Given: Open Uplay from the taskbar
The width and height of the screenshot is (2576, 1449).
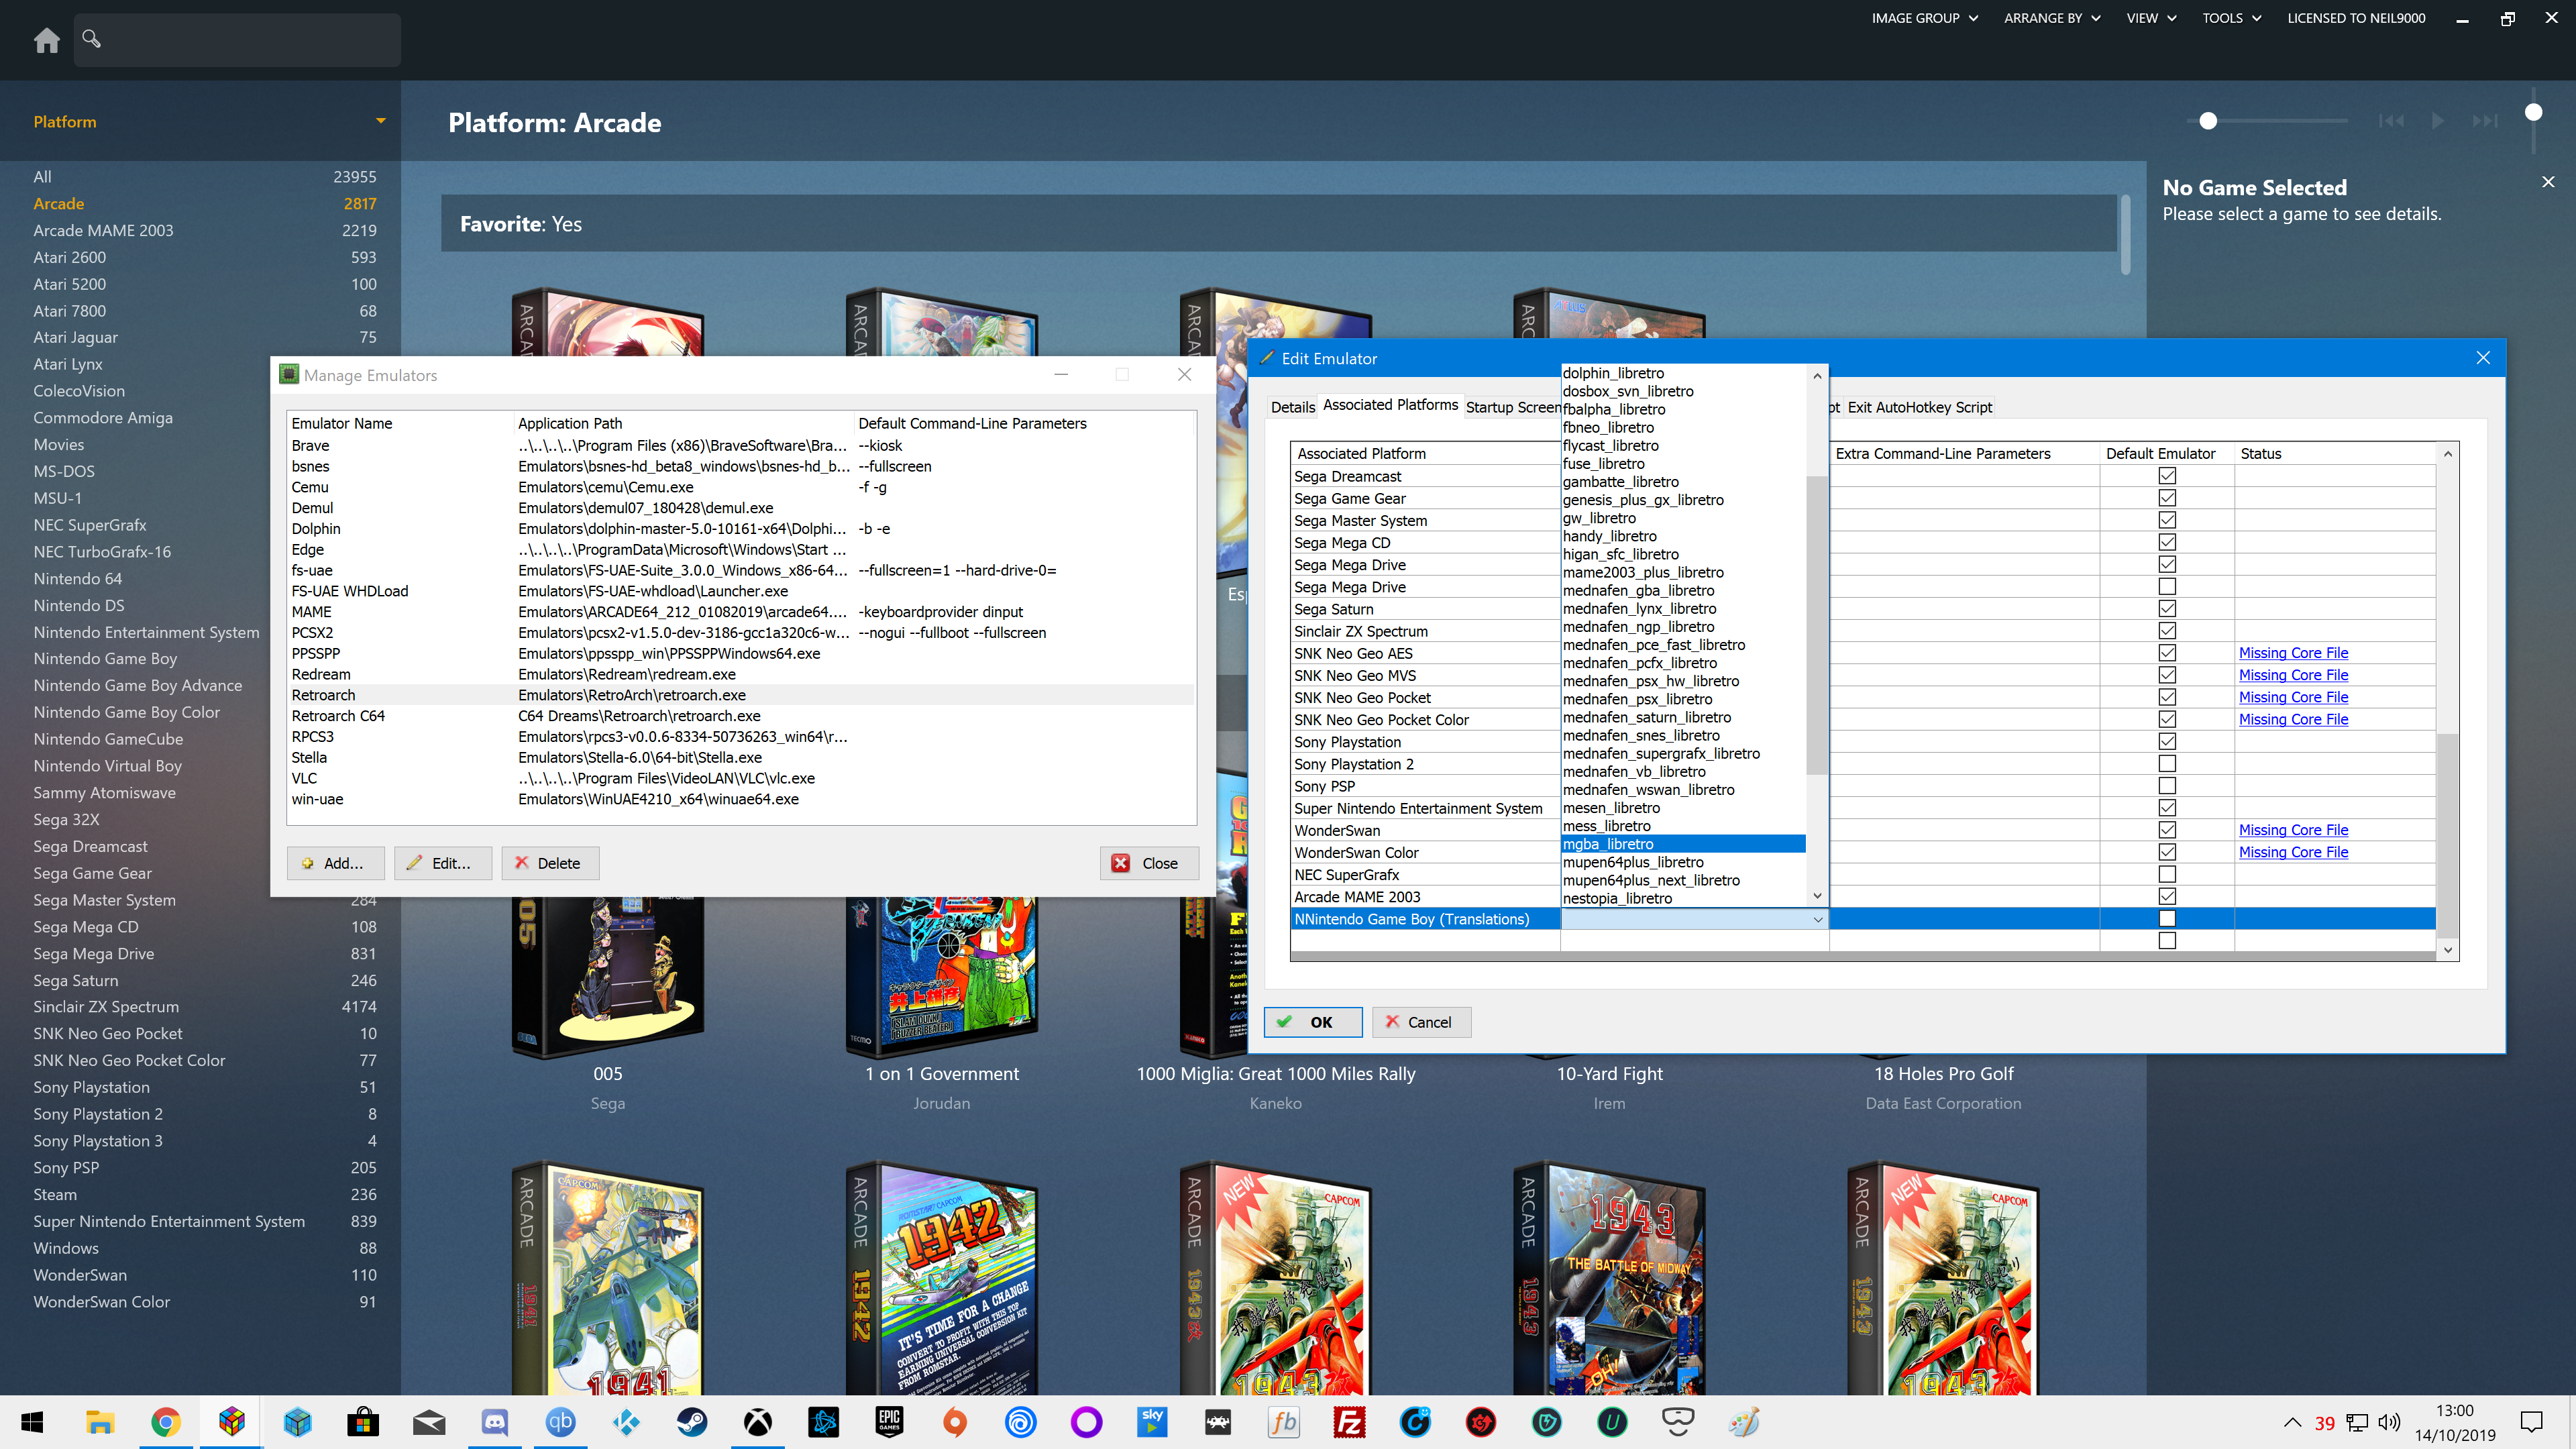Looking at the screenshot, I should coord(1021,1422).
